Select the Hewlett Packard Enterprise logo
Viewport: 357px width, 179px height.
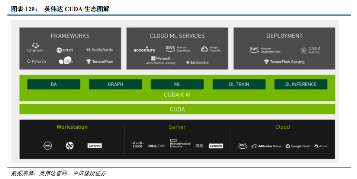[180, 144]
